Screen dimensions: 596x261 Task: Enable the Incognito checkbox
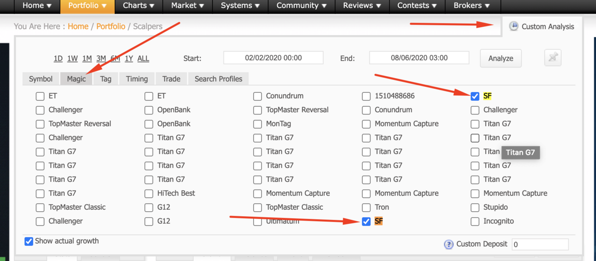(x=475, y=221)
